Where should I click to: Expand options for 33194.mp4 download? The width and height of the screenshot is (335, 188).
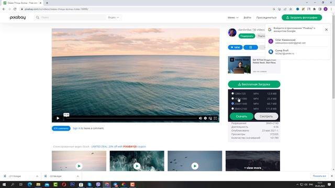(x=77, y=177)
